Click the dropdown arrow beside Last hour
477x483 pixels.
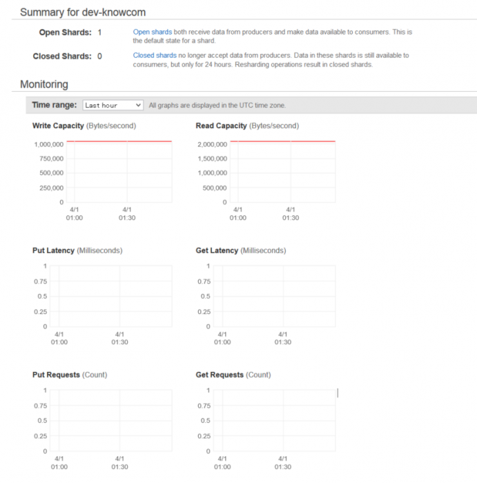click(x=138, y=105)
